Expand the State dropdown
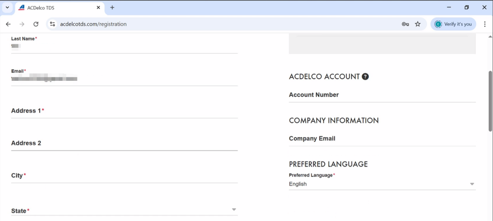 (x=234, y=210)
